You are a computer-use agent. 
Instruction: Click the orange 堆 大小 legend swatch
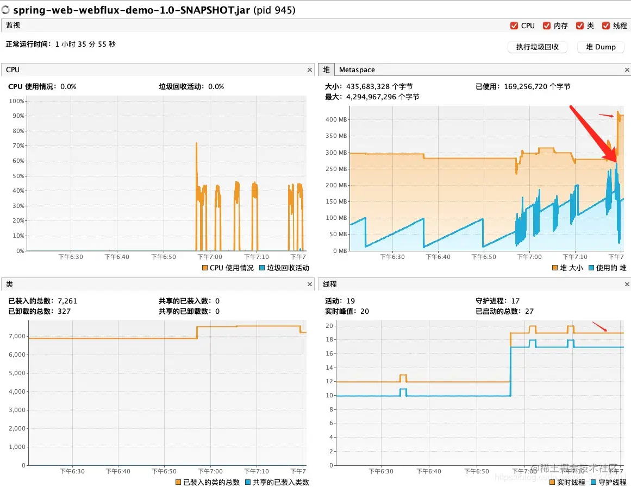tap(555, 268)
